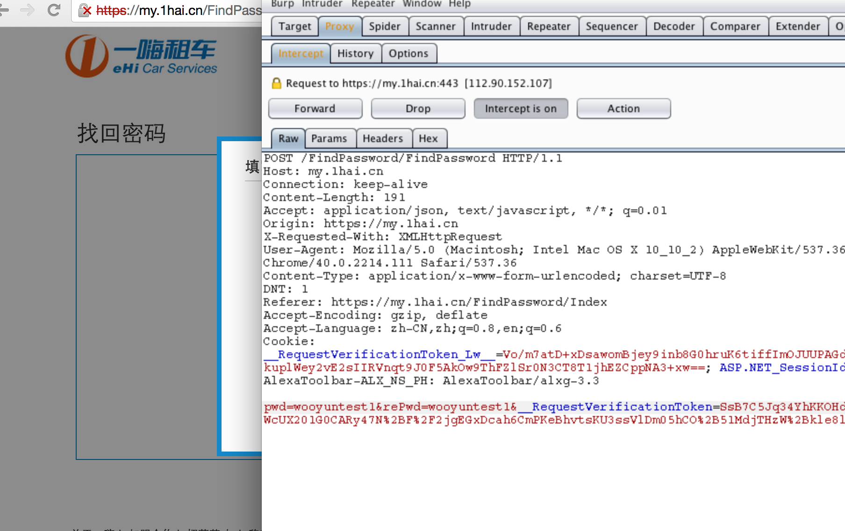The width and height of the screenshot is (845, 531).
Task: Switch to the Extender tab
Action: click(x=798, y=26)
